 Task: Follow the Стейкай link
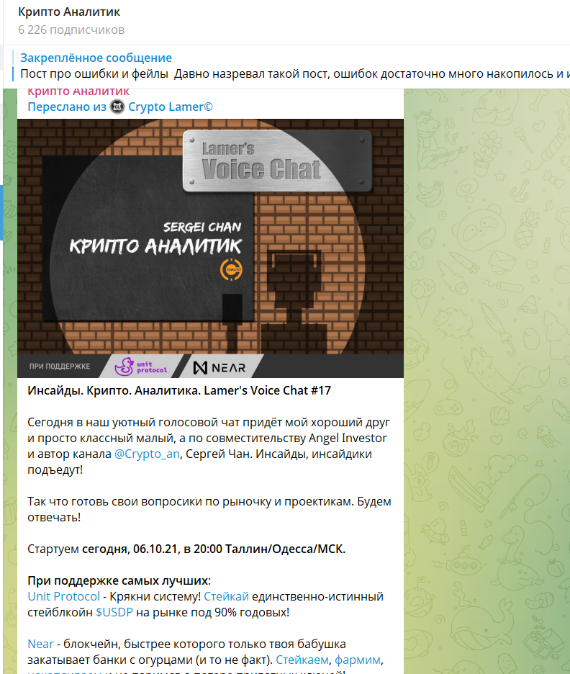coord(227,597)
